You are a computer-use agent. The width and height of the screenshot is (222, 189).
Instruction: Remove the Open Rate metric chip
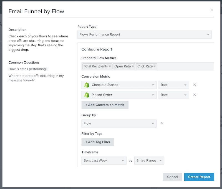(x=133, y=66)
